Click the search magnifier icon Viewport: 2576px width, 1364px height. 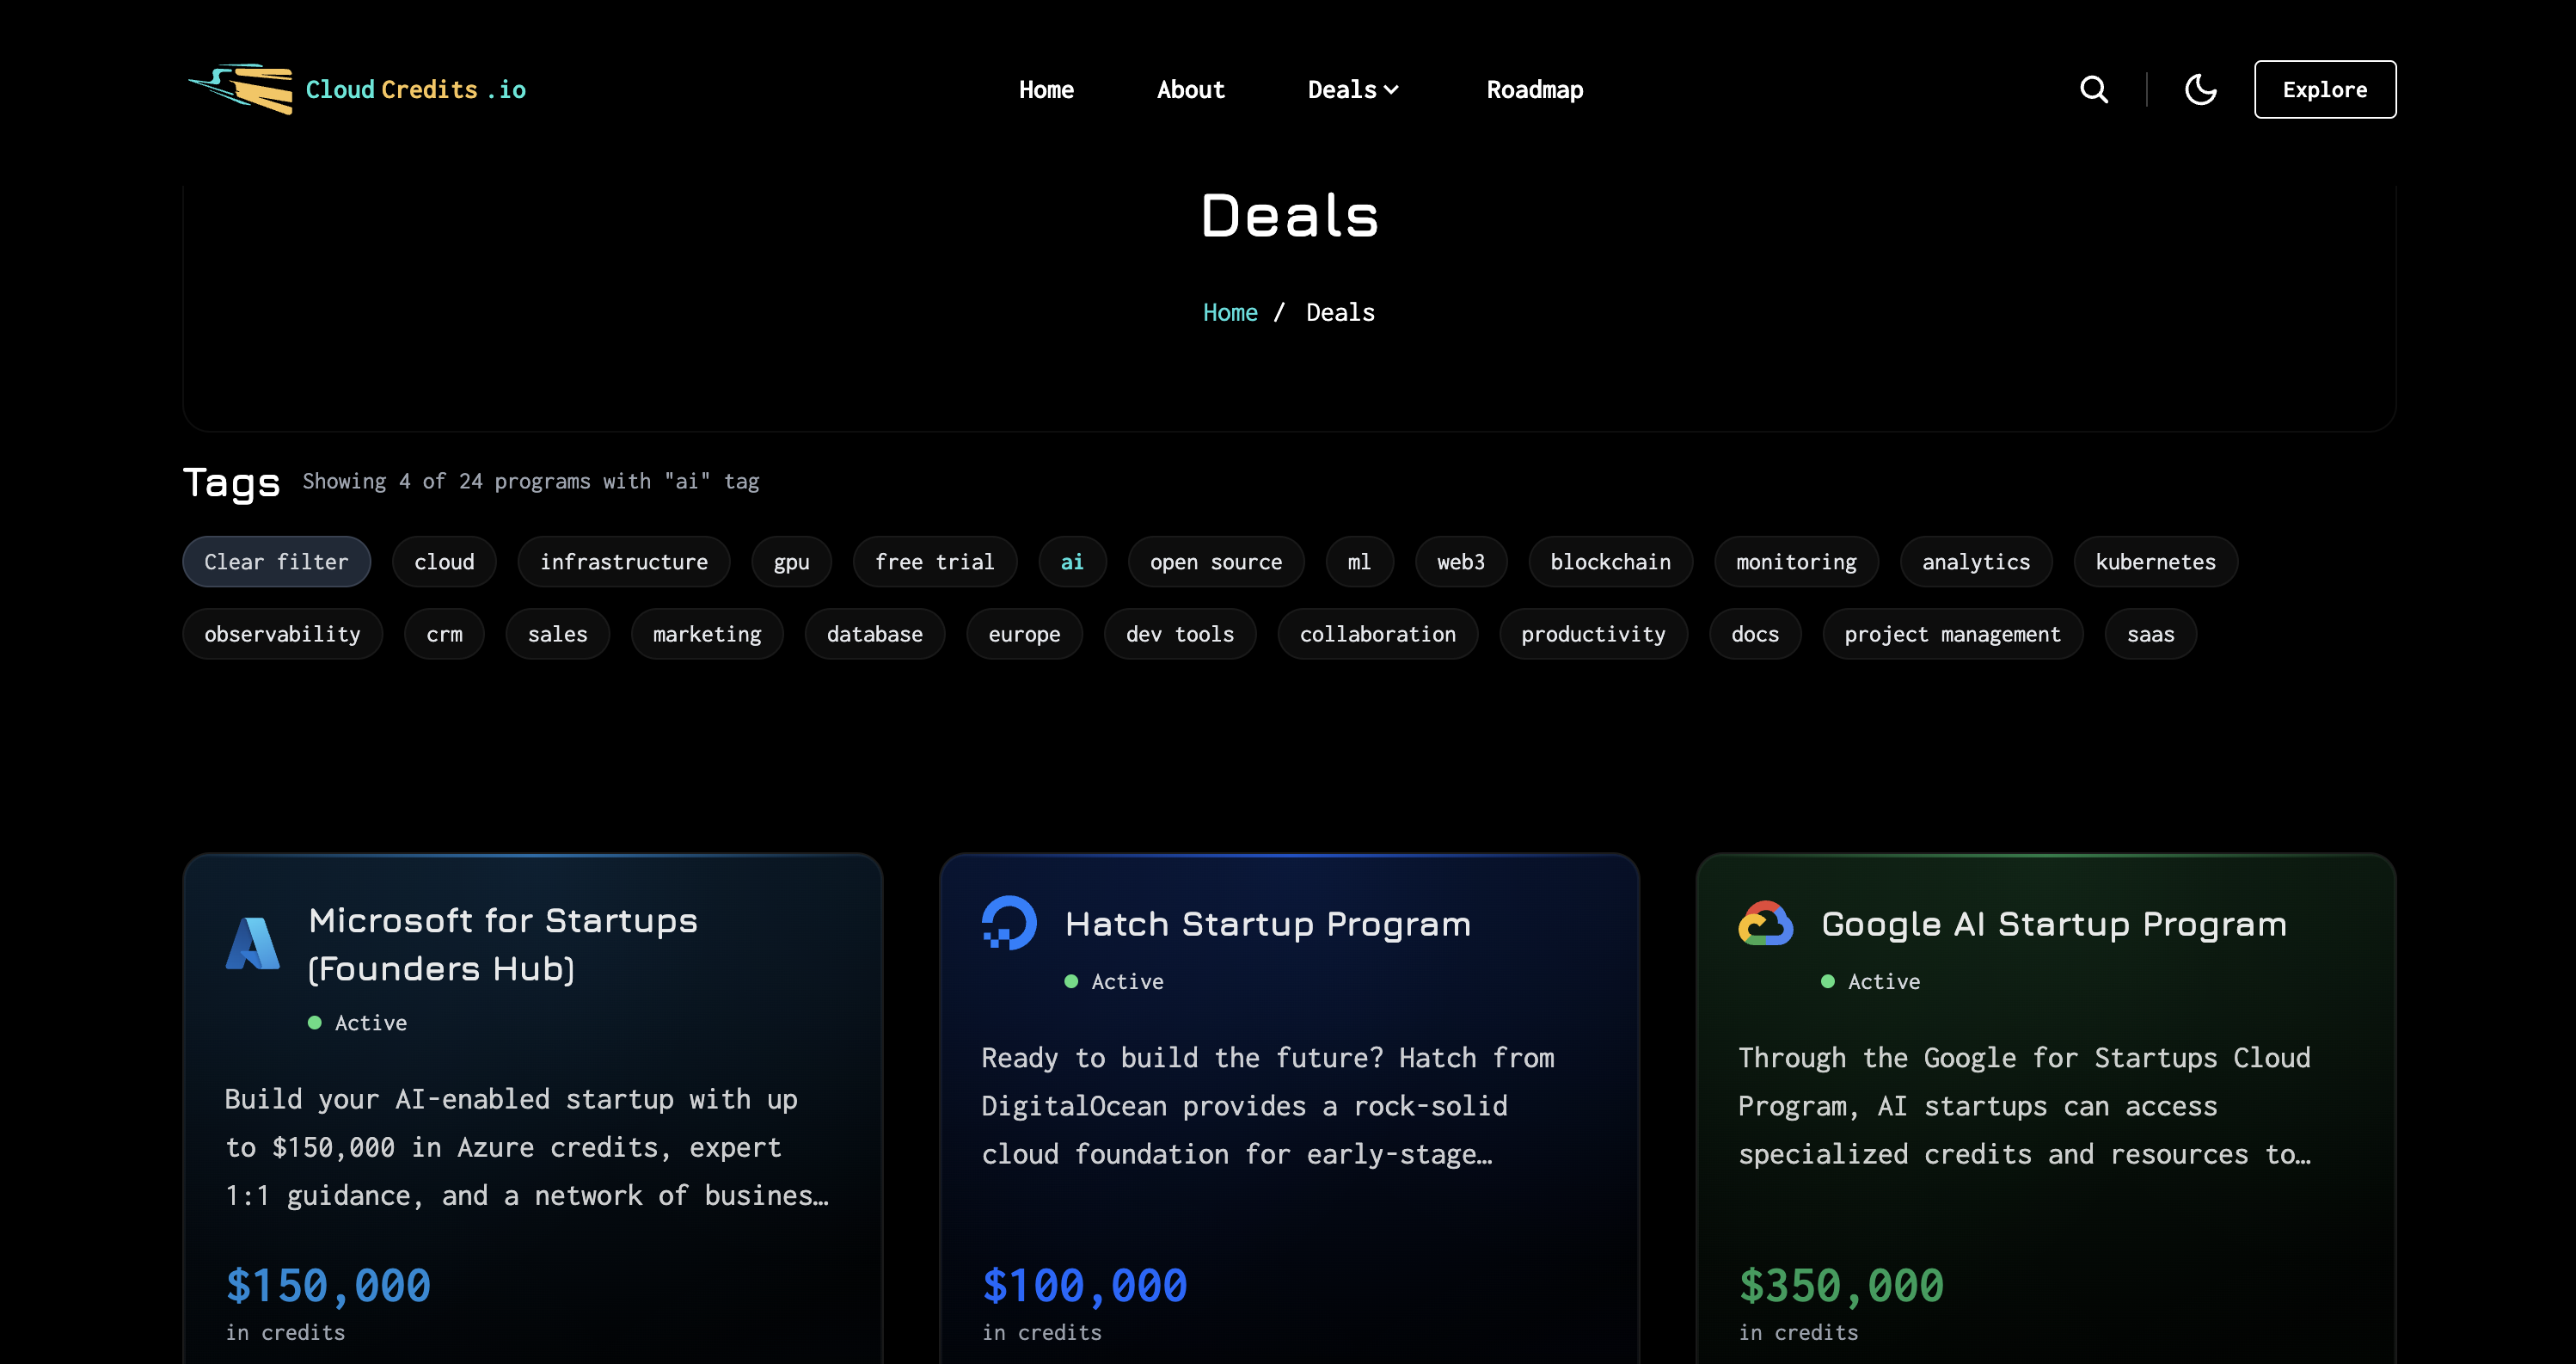tap(2093, 90)
